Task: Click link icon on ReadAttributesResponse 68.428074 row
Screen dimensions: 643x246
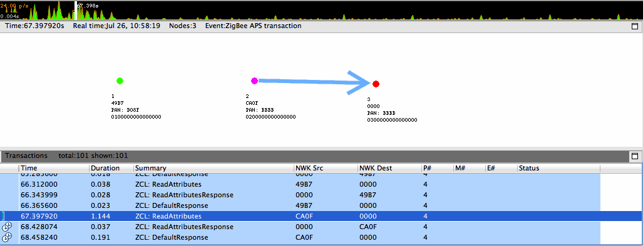Action: point(7,227)
